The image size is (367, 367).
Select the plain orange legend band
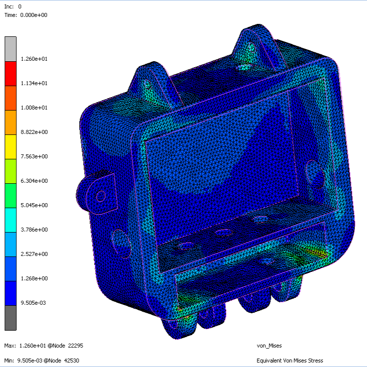[10, 122]
